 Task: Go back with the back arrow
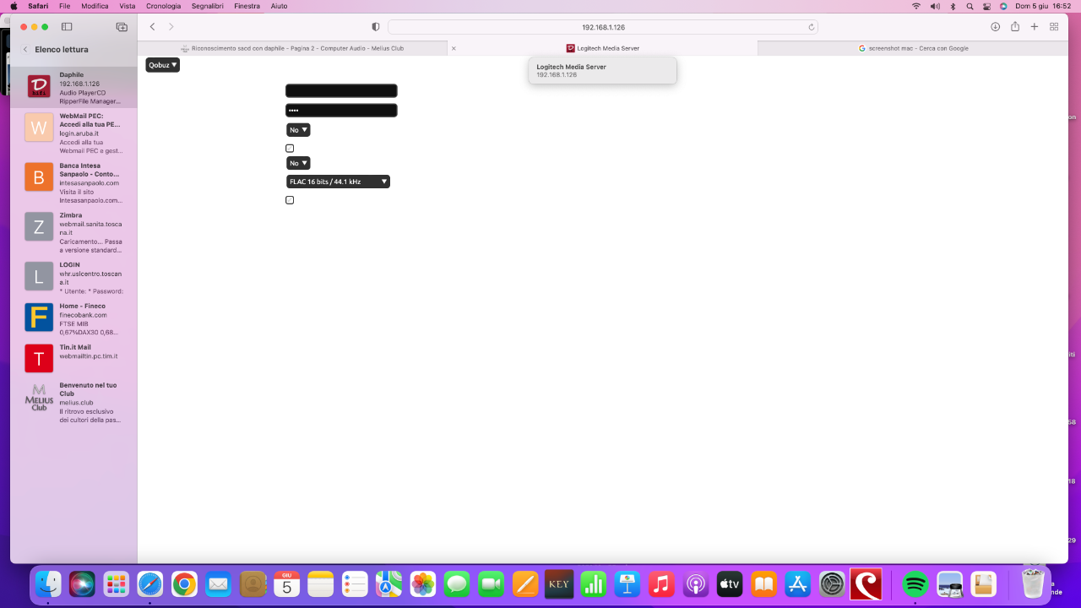click(x=152, y=27)
